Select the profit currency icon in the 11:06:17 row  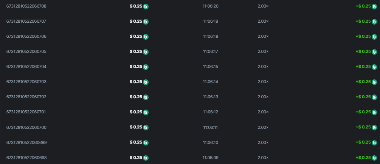click(x=374, y=52)
